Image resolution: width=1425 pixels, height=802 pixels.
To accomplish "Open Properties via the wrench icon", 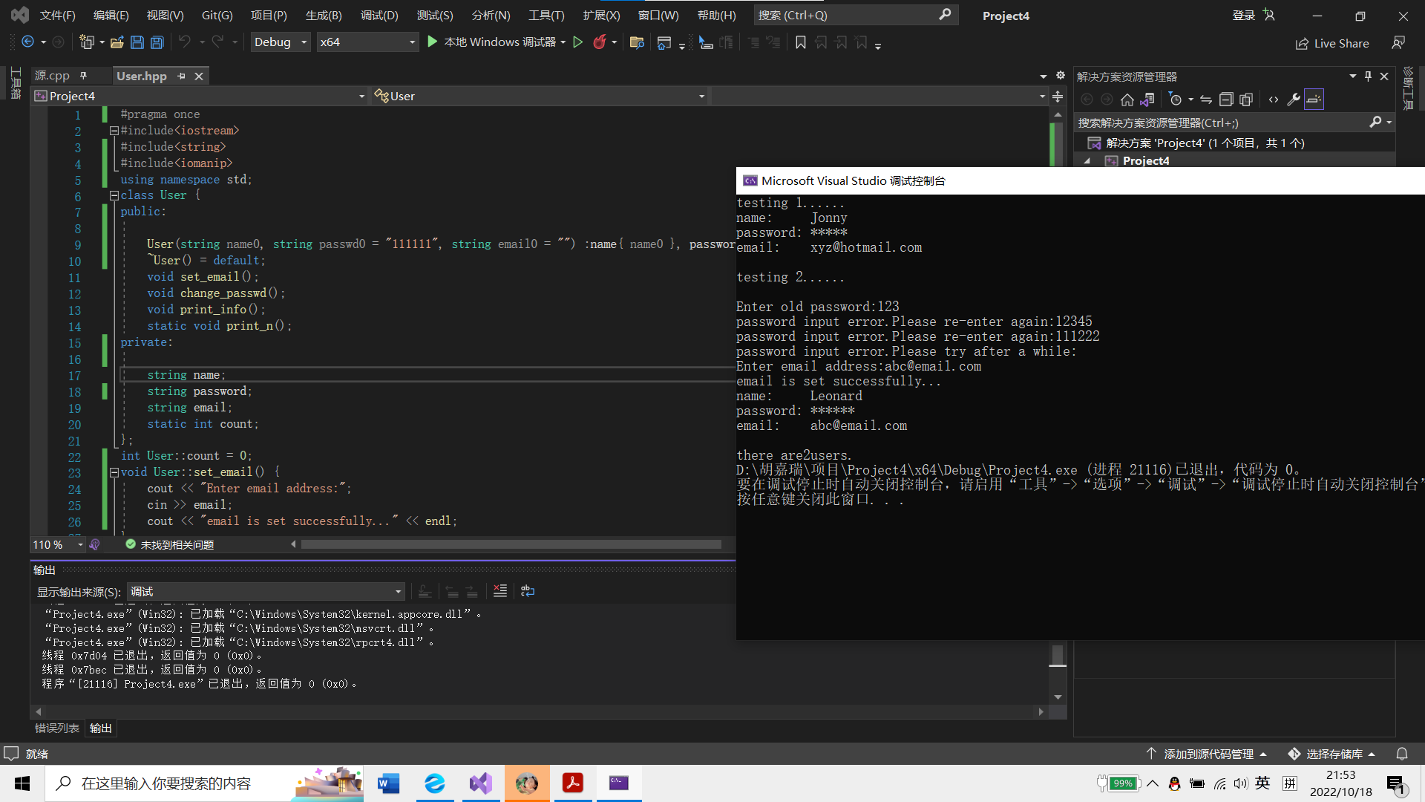I will 1293,100.
